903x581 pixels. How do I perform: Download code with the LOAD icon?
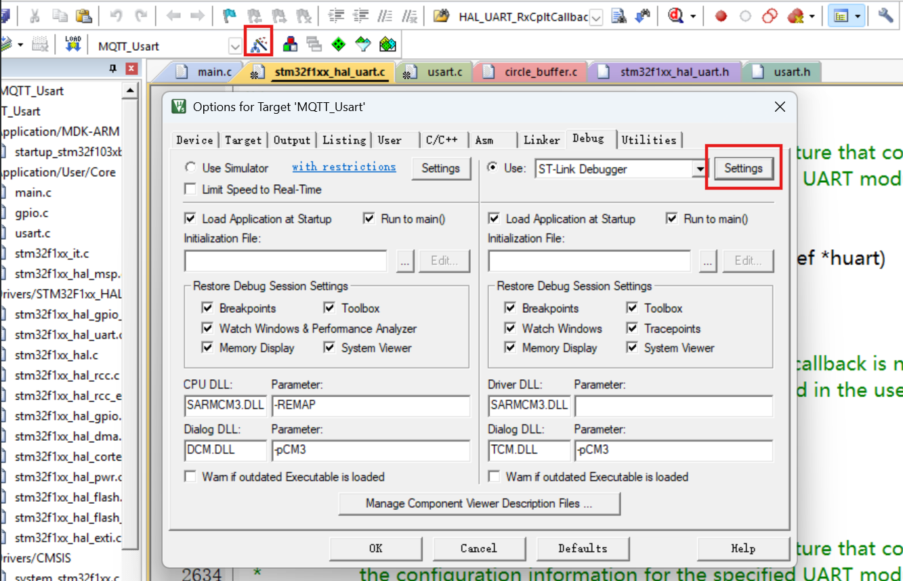click(x=72, y=45)
